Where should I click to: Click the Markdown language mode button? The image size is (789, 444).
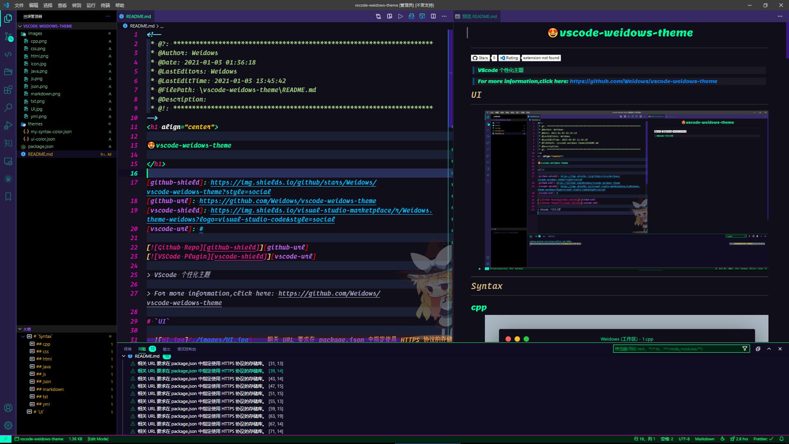[704, 439]
